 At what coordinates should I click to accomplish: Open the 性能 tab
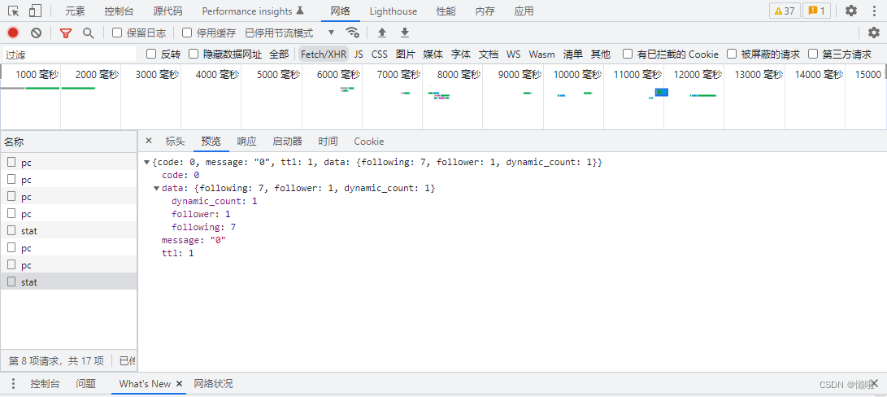point(446,11)
